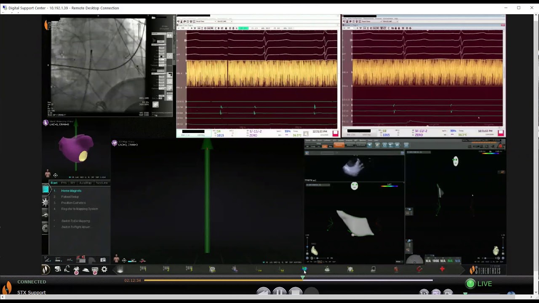This screenshot has width=539, height=303.
Task: Click the fluoroscopy X-ray image thumbnail
Action: click(x=98, y=65)
